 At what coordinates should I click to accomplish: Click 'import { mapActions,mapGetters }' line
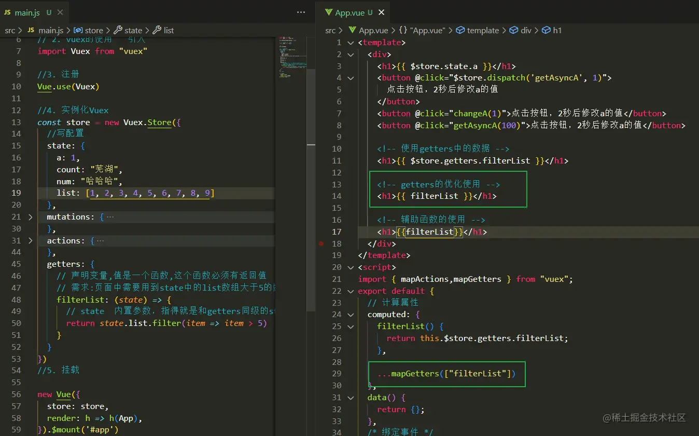pyautogui.click(x=465, y=279)
